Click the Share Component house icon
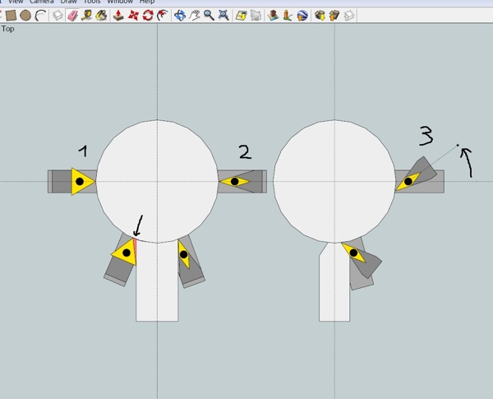This screenshot has height=399, width=493. 349,15
